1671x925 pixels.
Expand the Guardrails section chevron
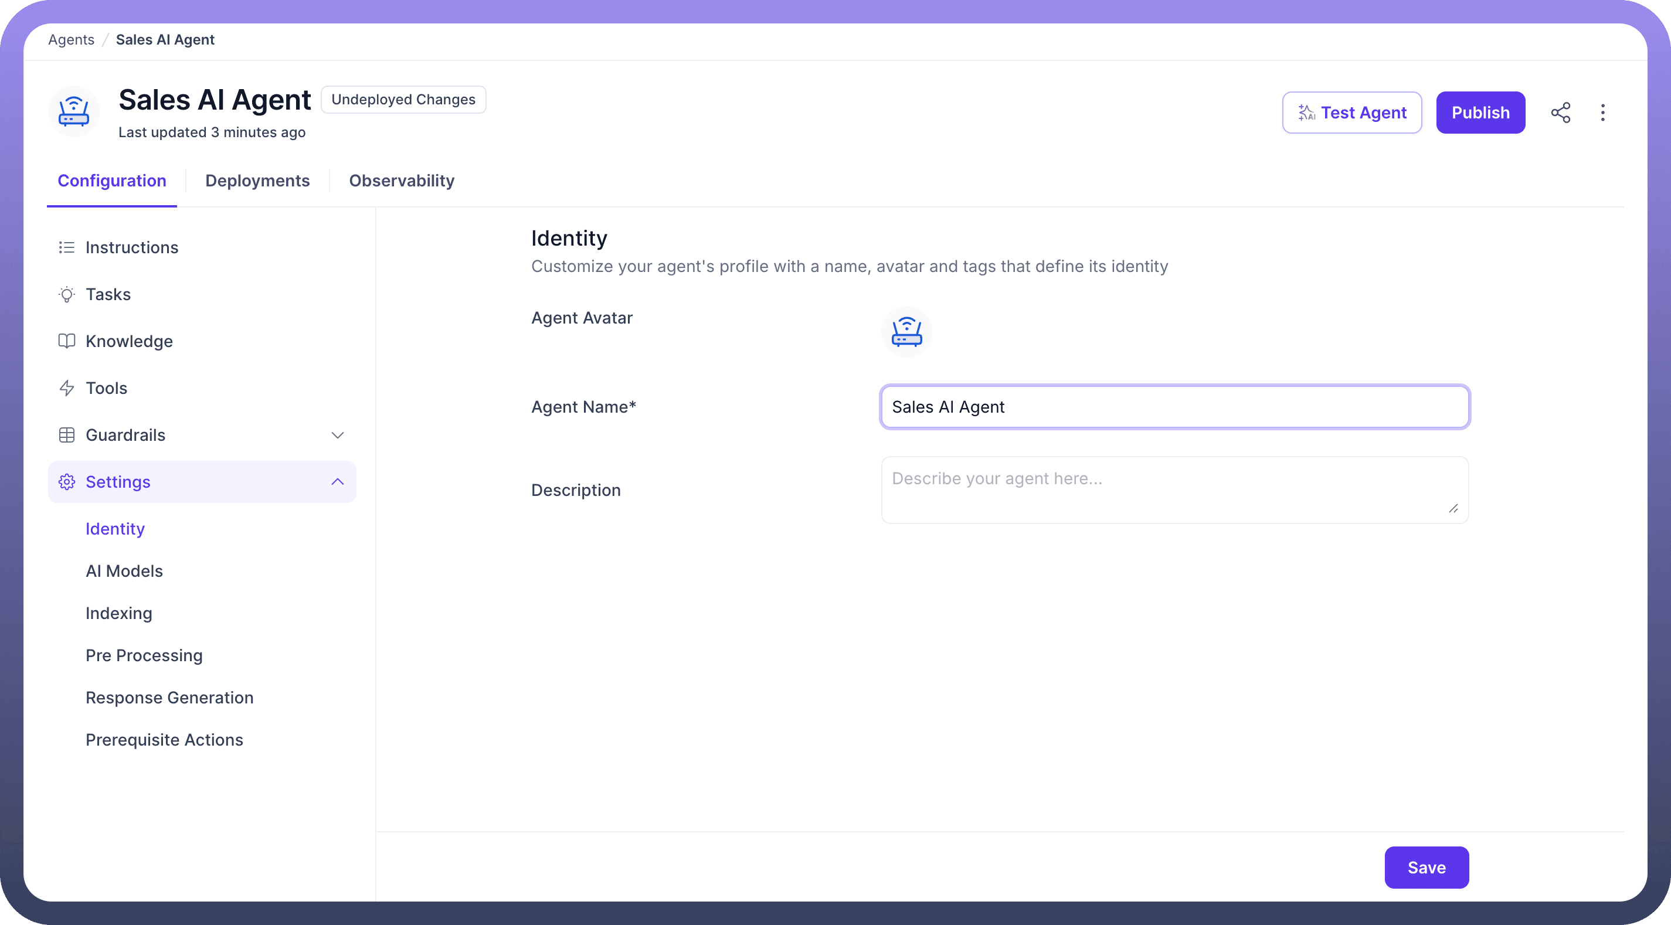click(x=337, y=436)
